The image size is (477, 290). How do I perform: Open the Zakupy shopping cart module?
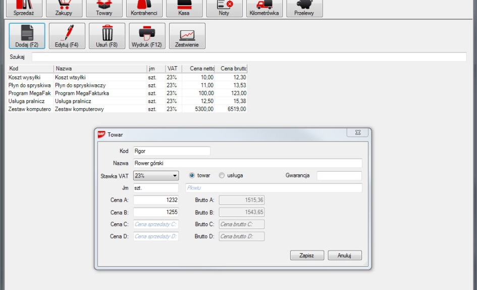[64, 8]
